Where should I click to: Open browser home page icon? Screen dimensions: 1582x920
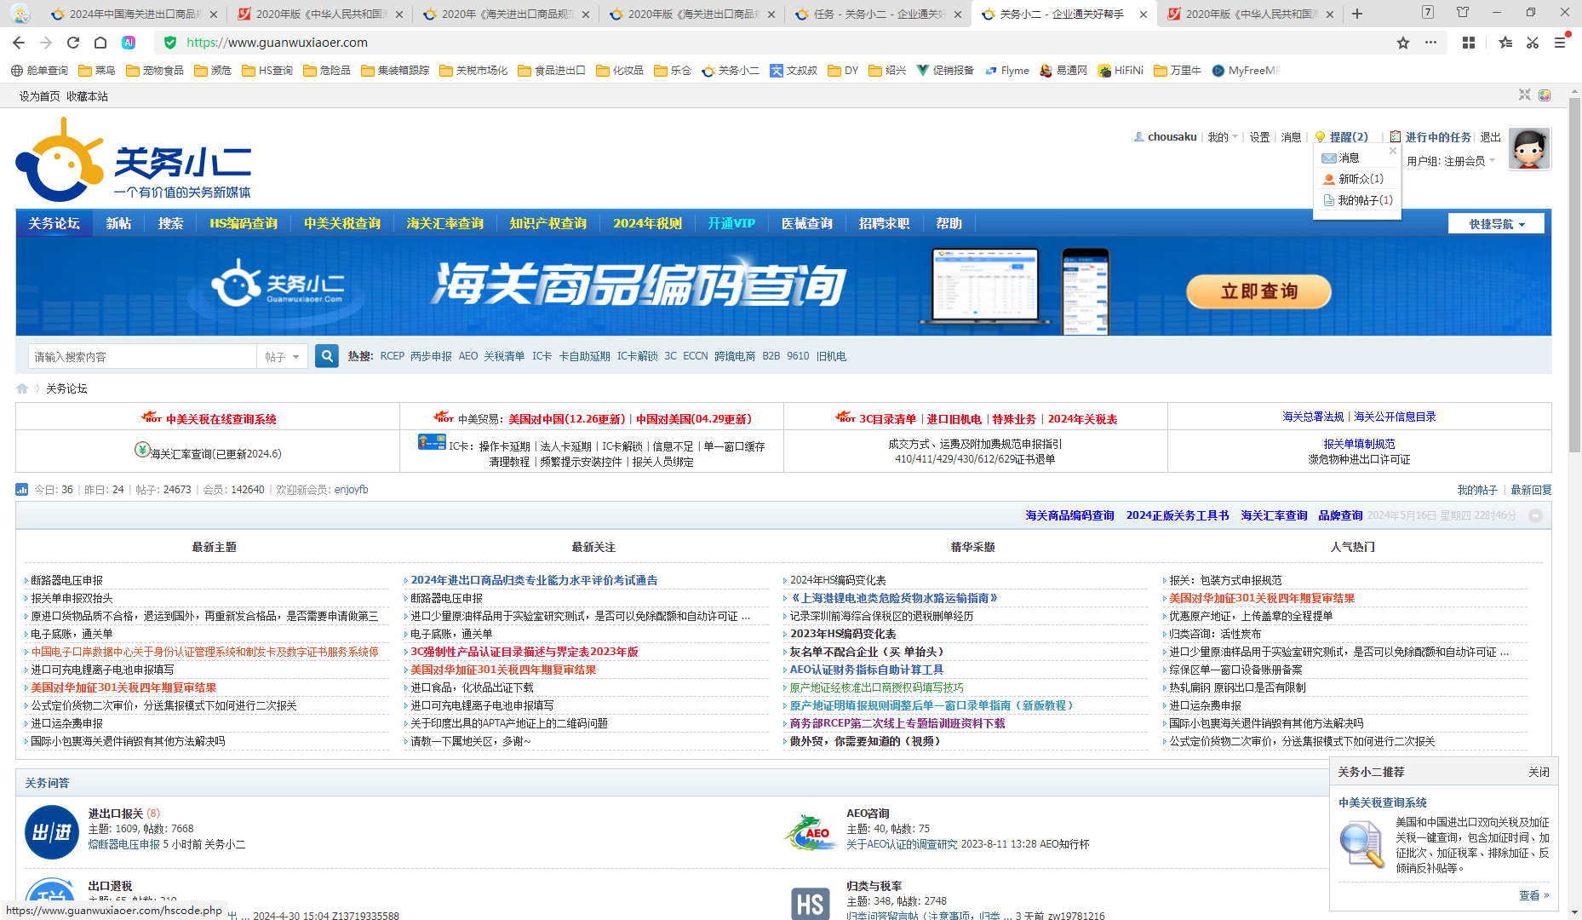click(100, 43)
